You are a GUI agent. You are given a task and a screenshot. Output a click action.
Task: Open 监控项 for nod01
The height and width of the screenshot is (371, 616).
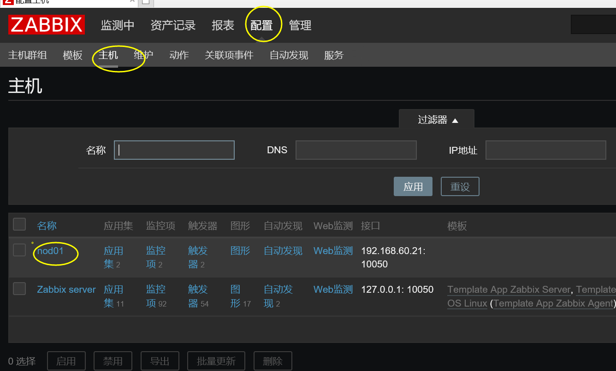point(156,257)
